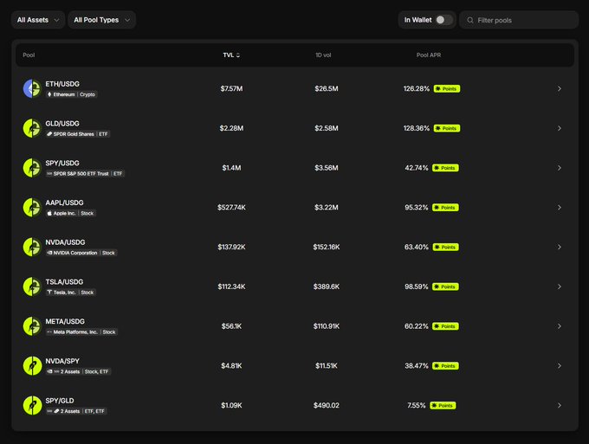Click the SPDR S&P 500 ETF Trust tag
Image resolution: width=589 pixels, height=444 pixels.
[x=85, y=174]
